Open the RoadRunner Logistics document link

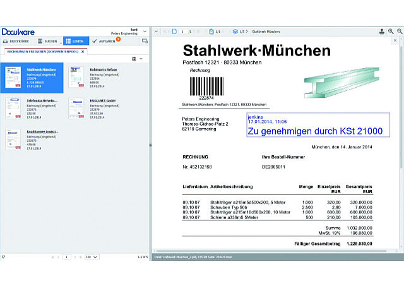42,132
